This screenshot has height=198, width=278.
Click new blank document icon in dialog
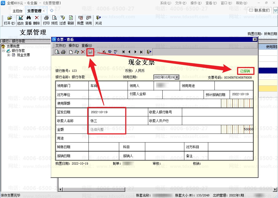point(71,52)
